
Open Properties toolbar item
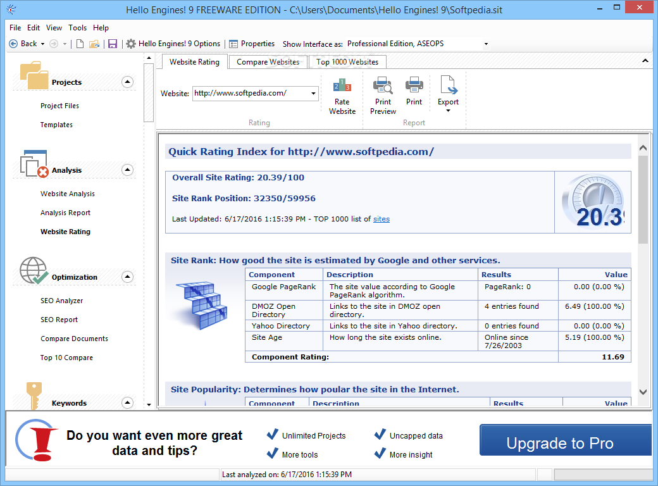[x=252, y=44]
